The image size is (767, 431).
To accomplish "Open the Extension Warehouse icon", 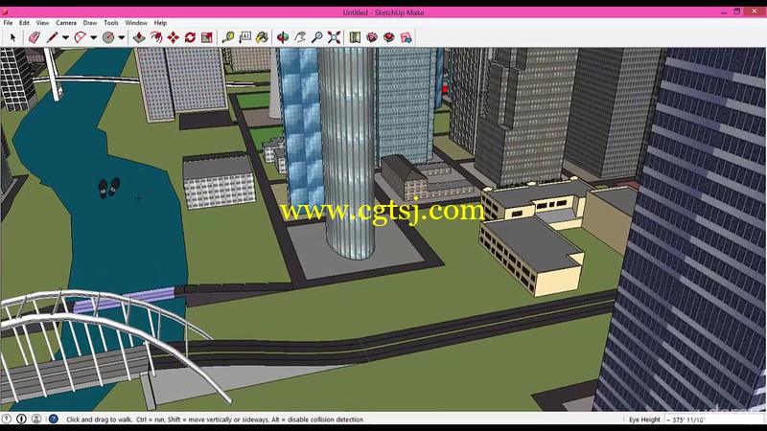I will pyautogui.click(x=389, y=37).
